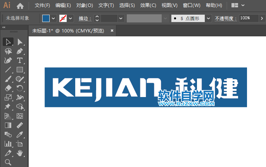Screen dimensions: 266x167
Task: Select the Rectangle tool
Action: (20, 70)
